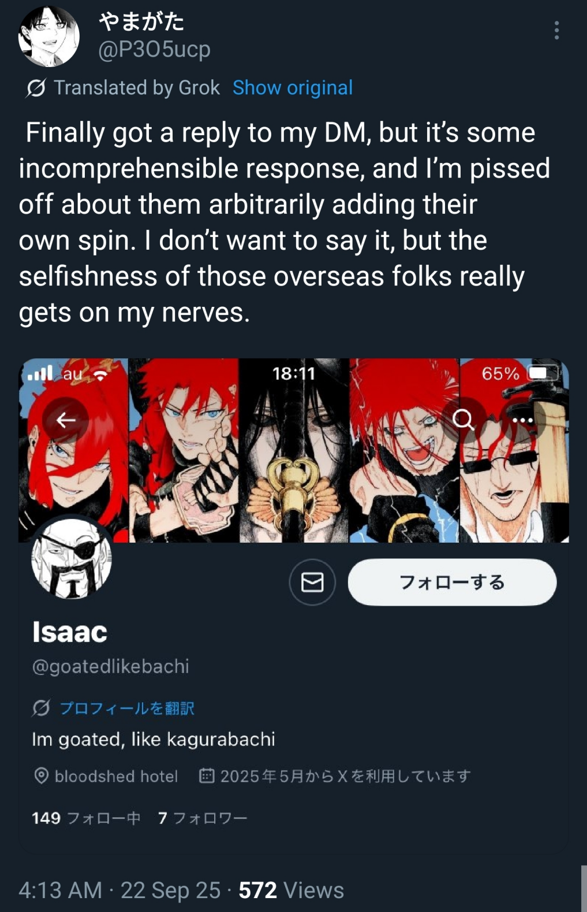Click プロフィールを翻訳 translate profile link
This screenshot has width=587, height=912.
pos(127,708)
